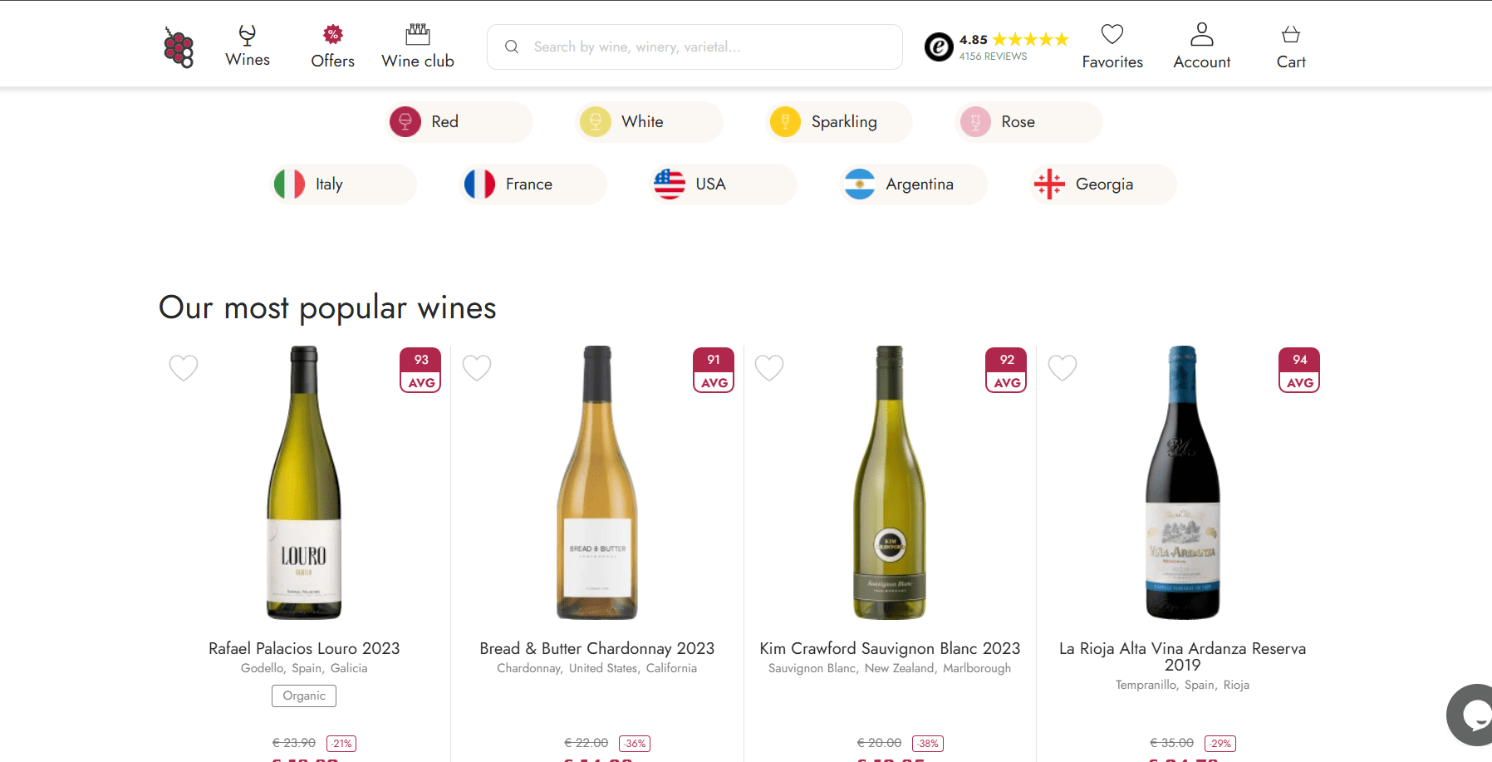Favorite the Kim Crawford Sauvignon Blanc
This screenshot has width=1492, height=762.
(x=769, y=367)
